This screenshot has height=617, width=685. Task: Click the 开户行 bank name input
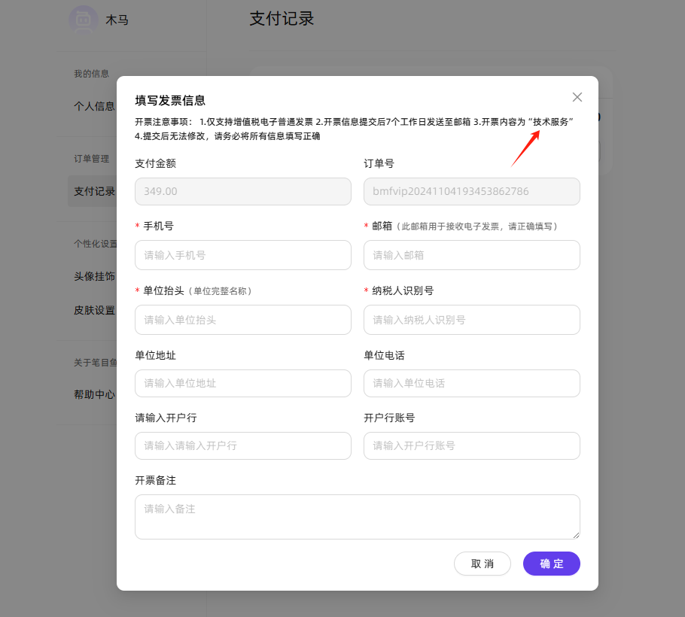(x=243, y=446)
